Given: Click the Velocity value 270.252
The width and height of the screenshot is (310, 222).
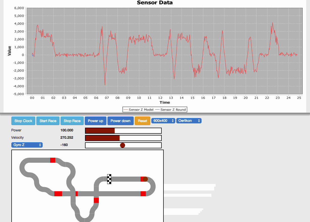Looking at the screenshot, I should (67, 137).
